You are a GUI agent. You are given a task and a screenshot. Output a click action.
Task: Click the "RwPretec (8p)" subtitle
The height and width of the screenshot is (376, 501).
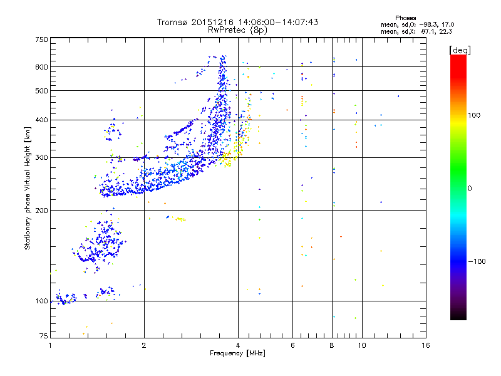pyautogui.click(x=237, y=30)
